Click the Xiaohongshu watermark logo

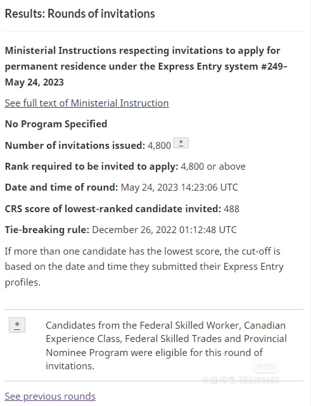266,367
